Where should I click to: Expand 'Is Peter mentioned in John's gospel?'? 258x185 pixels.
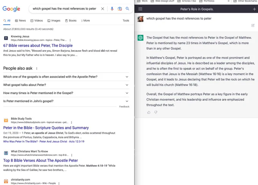click(66, 101)
